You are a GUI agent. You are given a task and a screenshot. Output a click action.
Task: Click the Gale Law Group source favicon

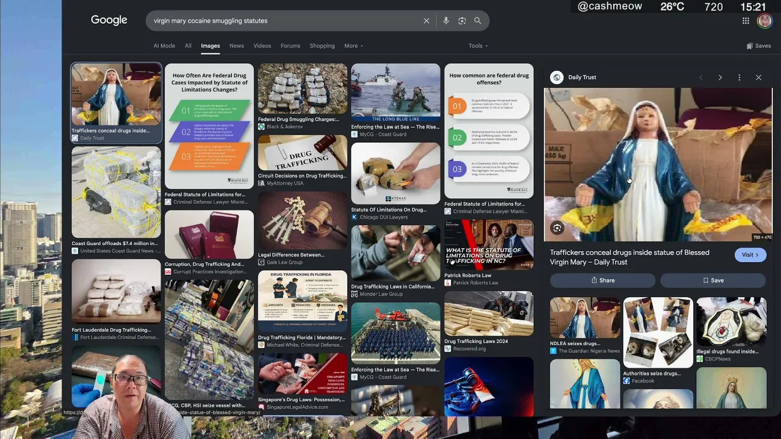(x=261, y=262)
